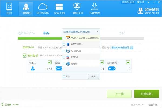
Task: Close the 选择需要删除的内置应用 dialog
Action: pos(97,31)
